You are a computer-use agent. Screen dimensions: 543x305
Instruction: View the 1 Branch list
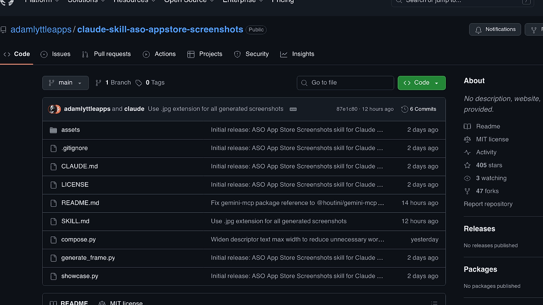tap(113, 83)
